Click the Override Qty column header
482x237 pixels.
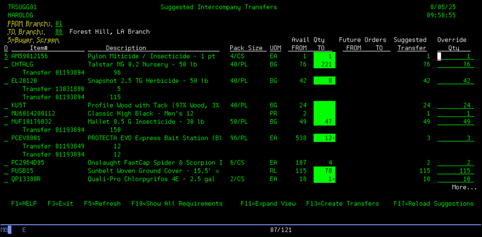click(452, 44)
